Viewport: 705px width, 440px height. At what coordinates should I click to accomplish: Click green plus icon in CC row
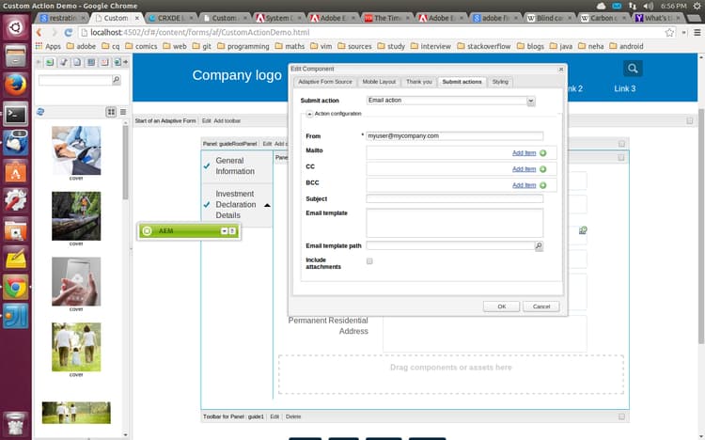tap(543, 169)
